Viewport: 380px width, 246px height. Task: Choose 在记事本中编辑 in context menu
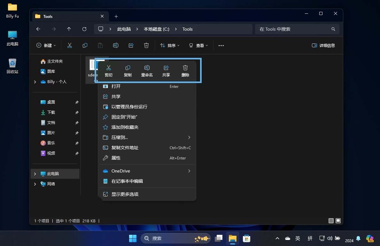148,181
